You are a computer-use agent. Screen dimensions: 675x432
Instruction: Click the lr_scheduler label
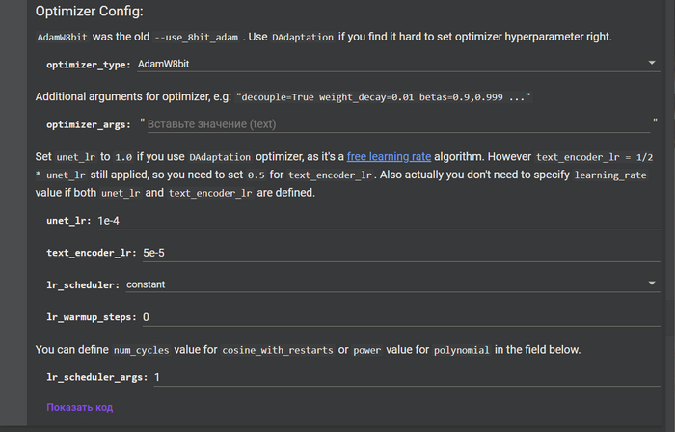[x=83, y=284]
